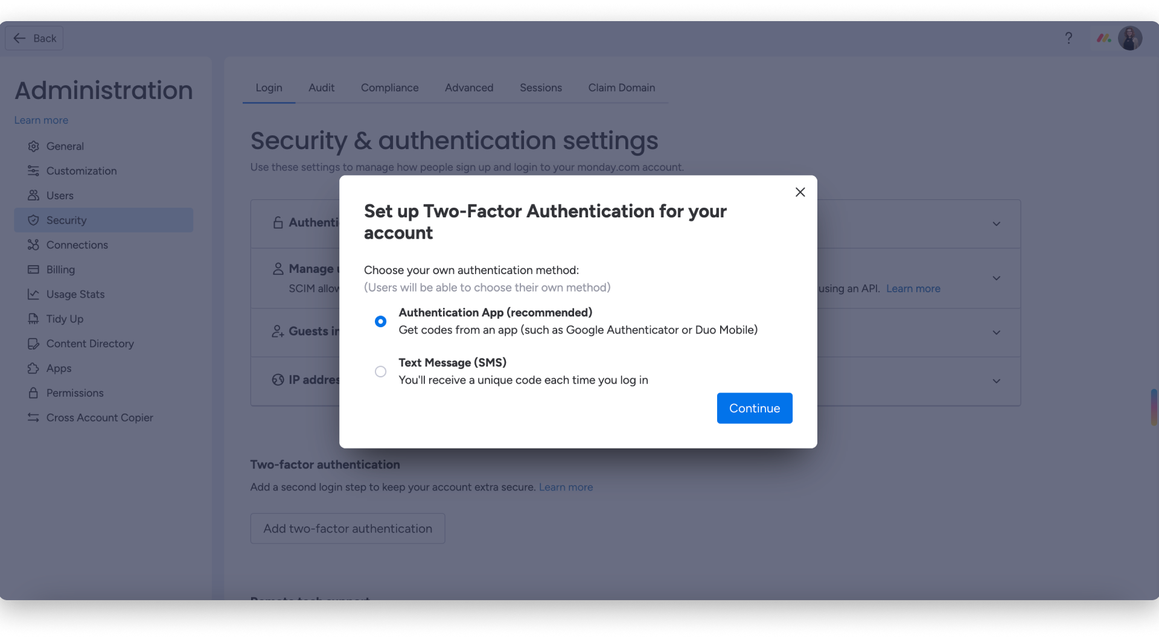Click Add two-factor authentication button
Viewport: 1159px width, 637px height.
[348, 528]
